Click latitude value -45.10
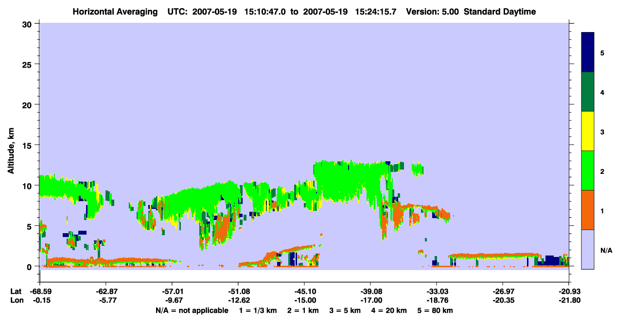The image size is (632, 324). pos(304,291)
